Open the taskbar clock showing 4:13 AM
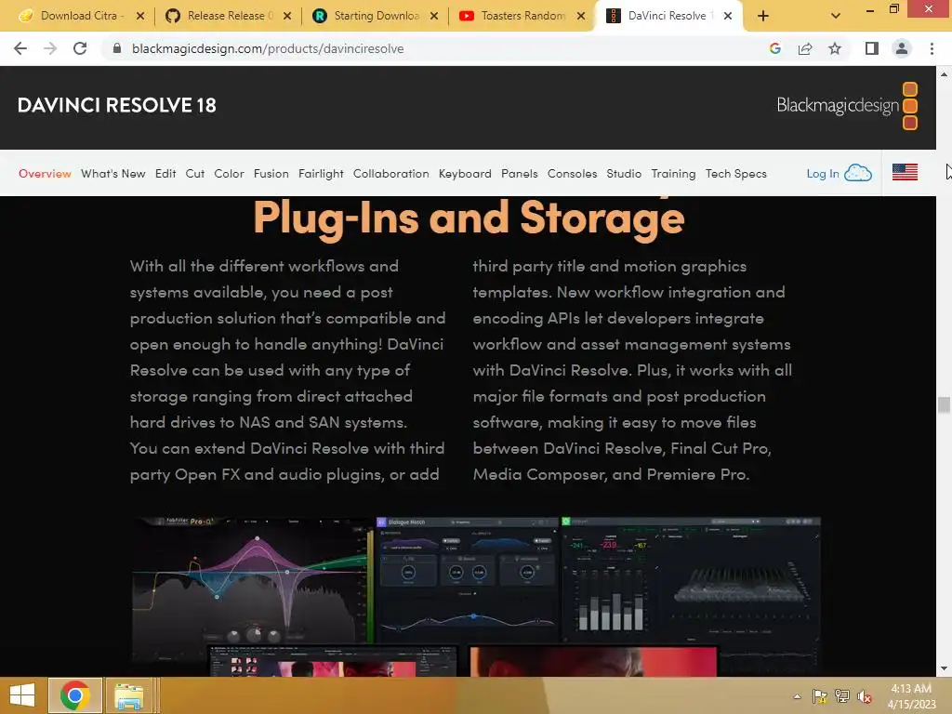Screen dimensions: 952x714 click(x=911, y=696)
